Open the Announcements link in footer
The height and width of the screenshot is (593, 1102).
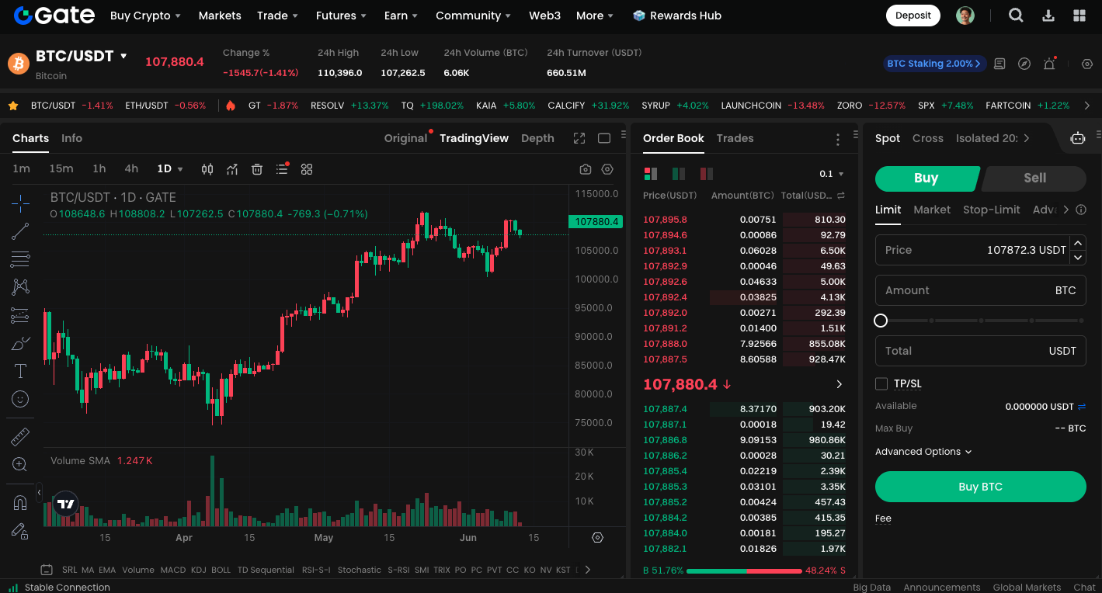tap(942, 588)
